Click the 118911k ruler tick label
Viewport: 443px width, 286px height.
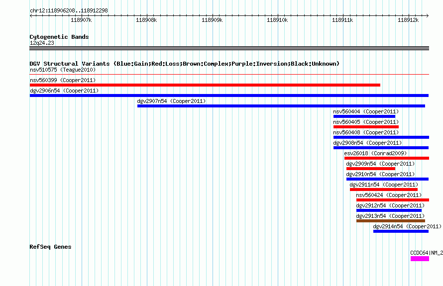click(342, 20)
